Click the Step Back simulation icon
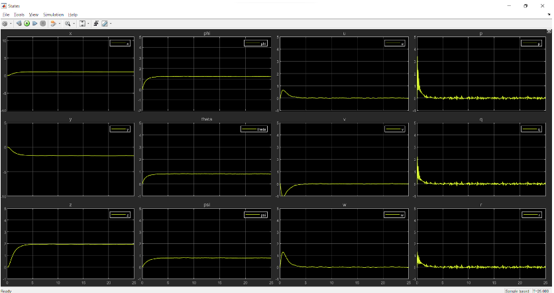Screen dimensions: 554x293 coord(19,23)
